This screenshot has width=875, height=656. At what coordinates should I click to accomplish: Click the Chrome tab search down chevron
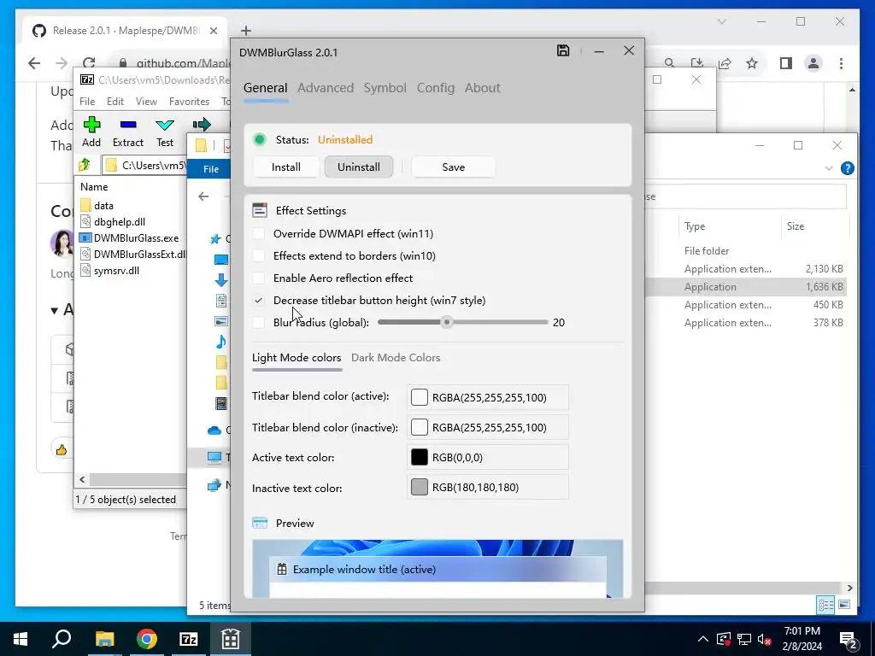pos(721,21)
